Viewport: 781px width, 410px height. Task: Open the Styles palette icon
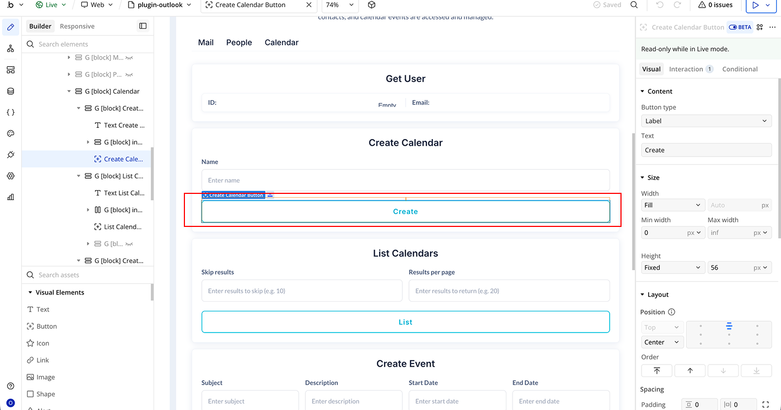[x=11, y=134]
